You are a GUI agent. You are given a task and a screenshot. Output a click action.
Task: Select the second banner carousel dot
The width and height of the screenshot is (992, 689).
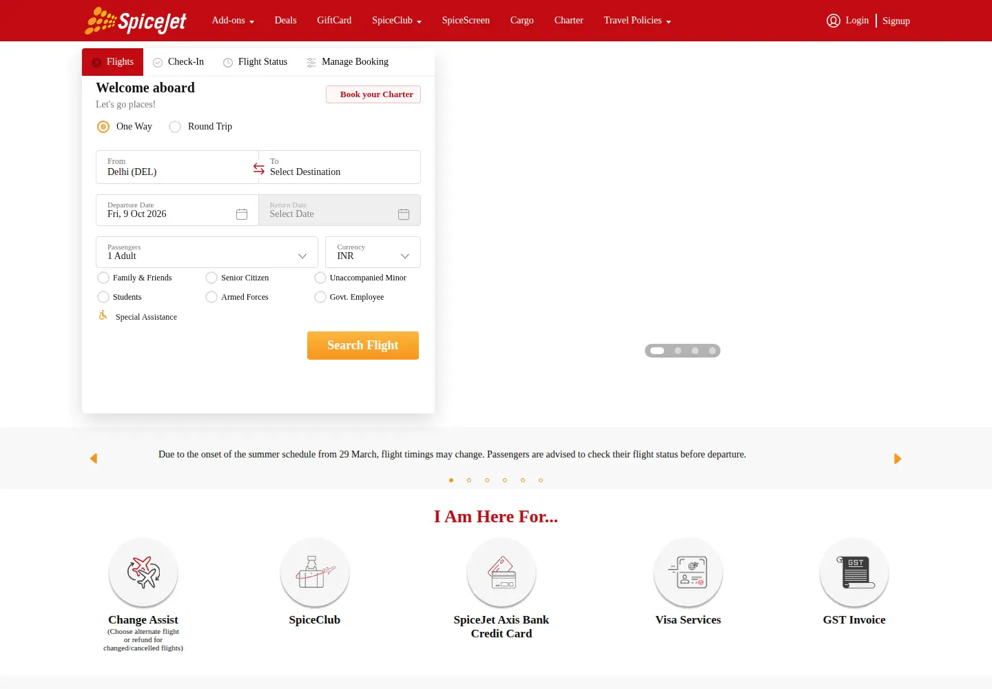pos(678,351)
